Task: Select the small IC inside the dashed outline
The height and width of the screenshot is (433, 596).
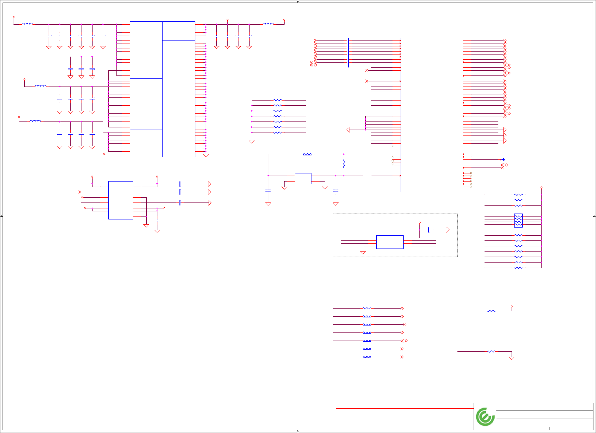Action: tap(390, 242)
